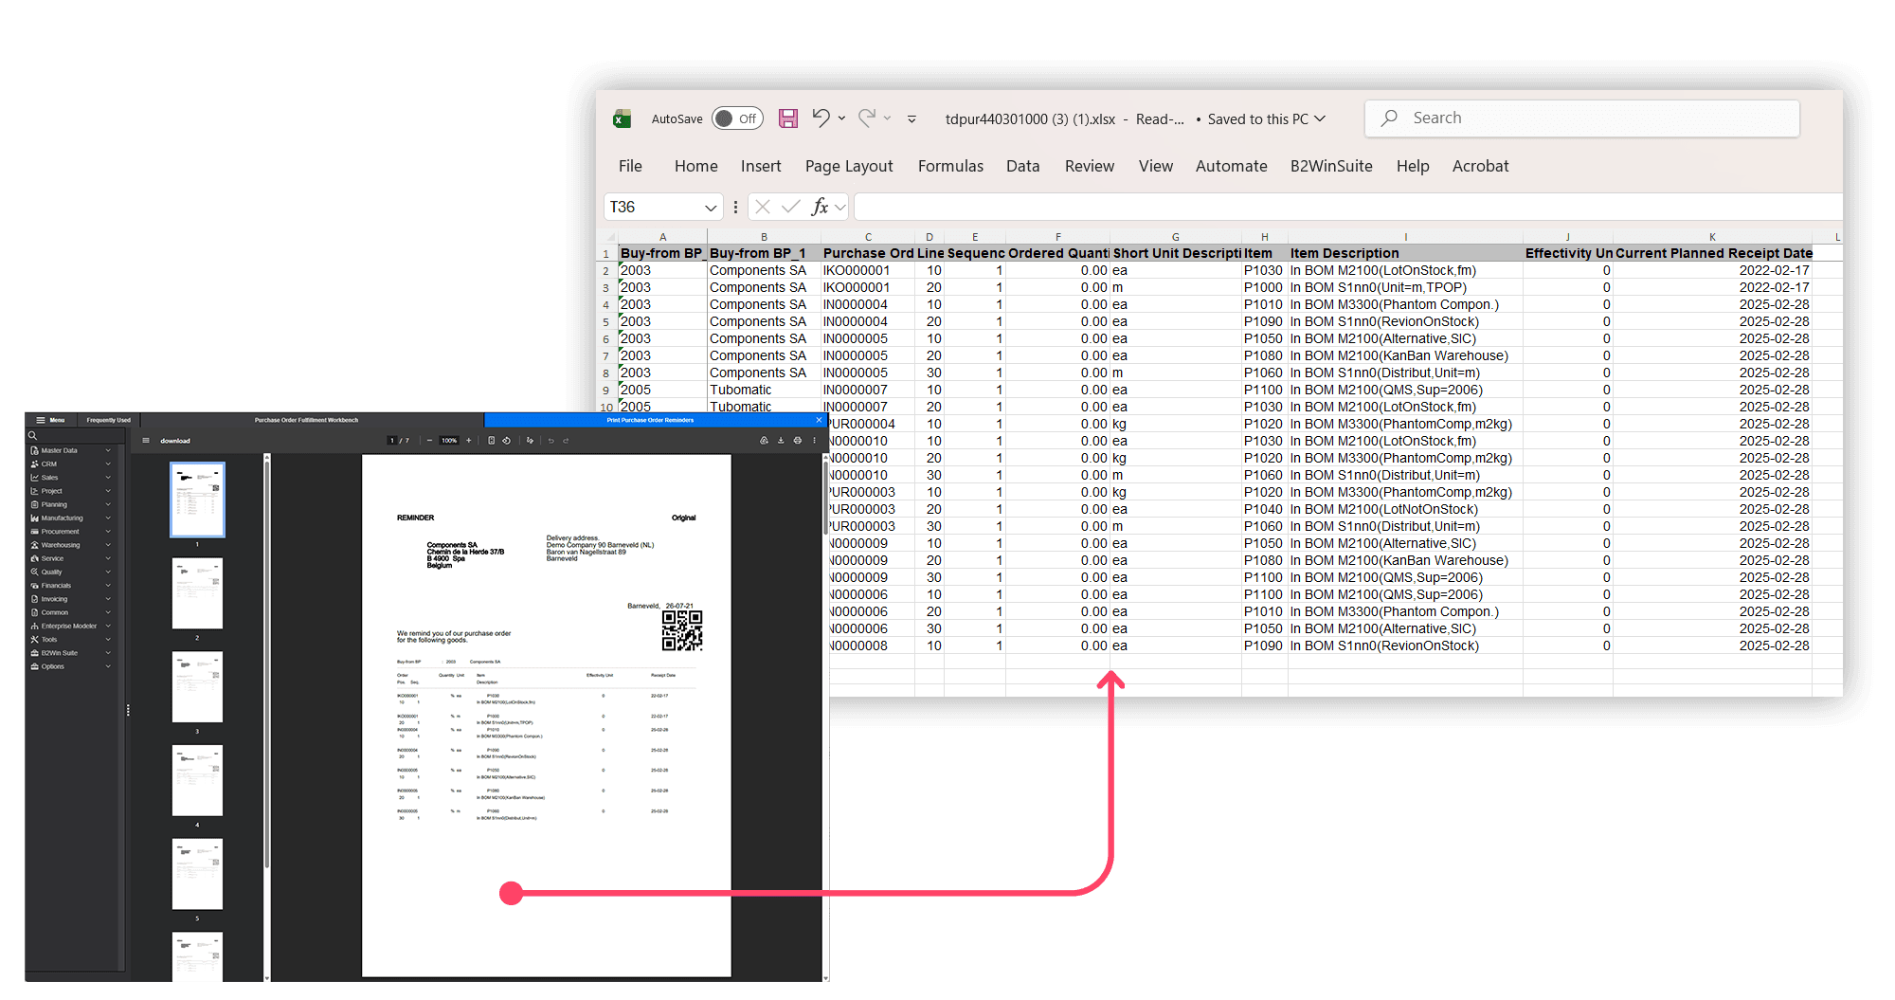Open Customize Quick Access Toolbar dropdown
This screenshot has height=1000, width=1895.
911,119
